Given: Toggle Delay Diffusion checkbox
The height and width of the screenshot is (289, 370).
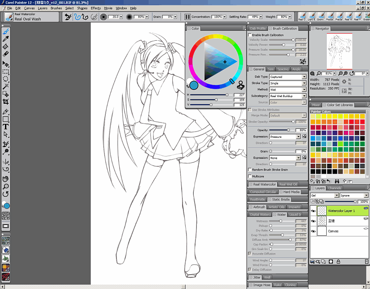Looking at the screenshot, I should [x=250, y=270].
